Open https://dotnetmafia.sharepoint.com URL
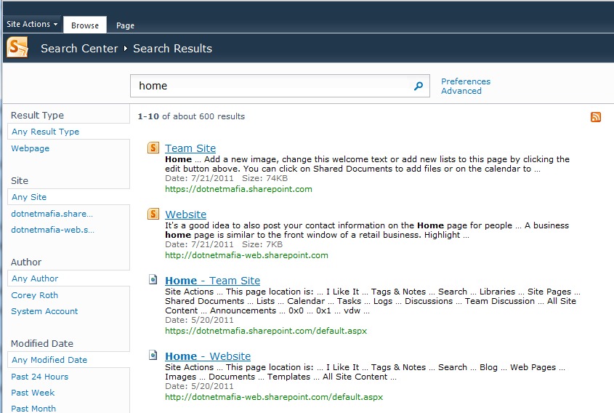 pyautogui.click(x=238, y=189)
